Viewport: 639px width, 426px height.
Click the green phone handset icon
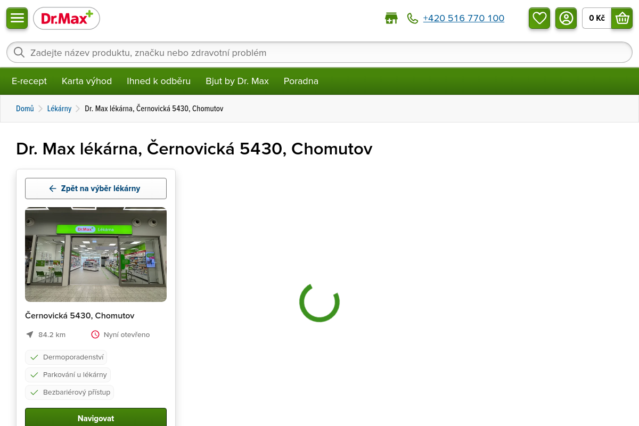click(413, 18)
